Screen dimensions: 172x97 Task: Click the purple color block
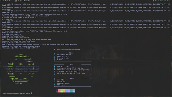coord(69,91)
